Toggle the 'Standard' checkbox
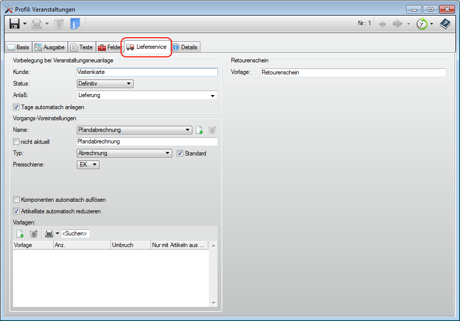The image size is (460, 321). (180, 153)
